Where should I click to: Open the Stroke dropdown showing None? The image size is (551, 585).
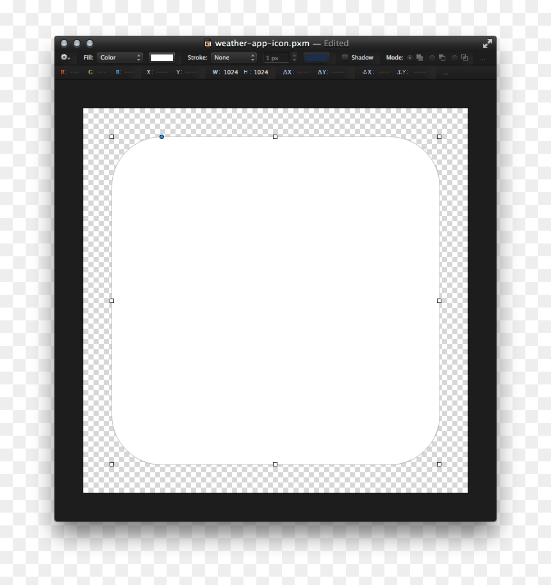(234, 58)
